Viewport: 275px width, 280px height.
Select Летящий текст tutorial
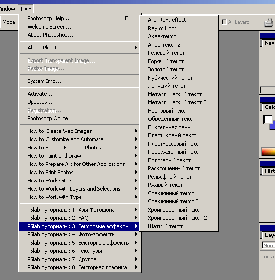pos(179,86)
